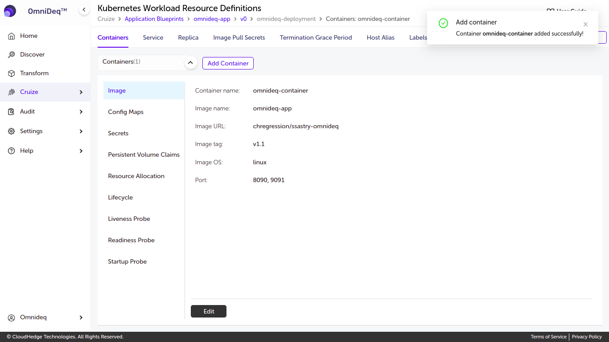Collapse the Containers list chevron
The image size is (609, 342).
tap(190, 63)
